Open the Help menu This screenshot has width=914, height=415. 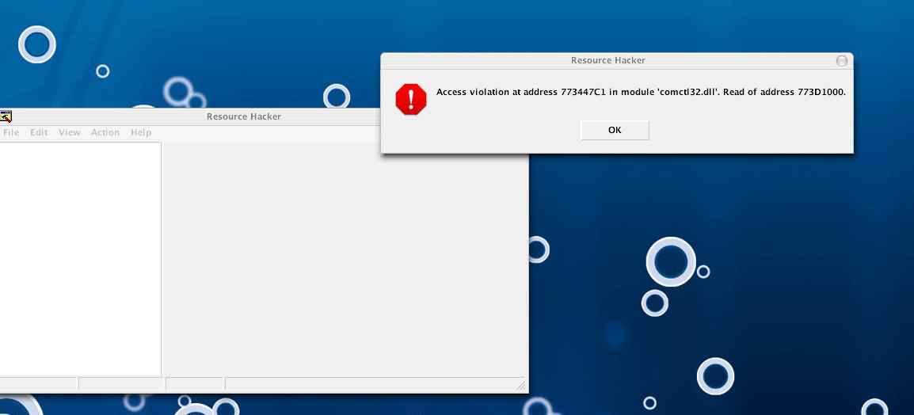pyautogui.click(x=141, y=132)
